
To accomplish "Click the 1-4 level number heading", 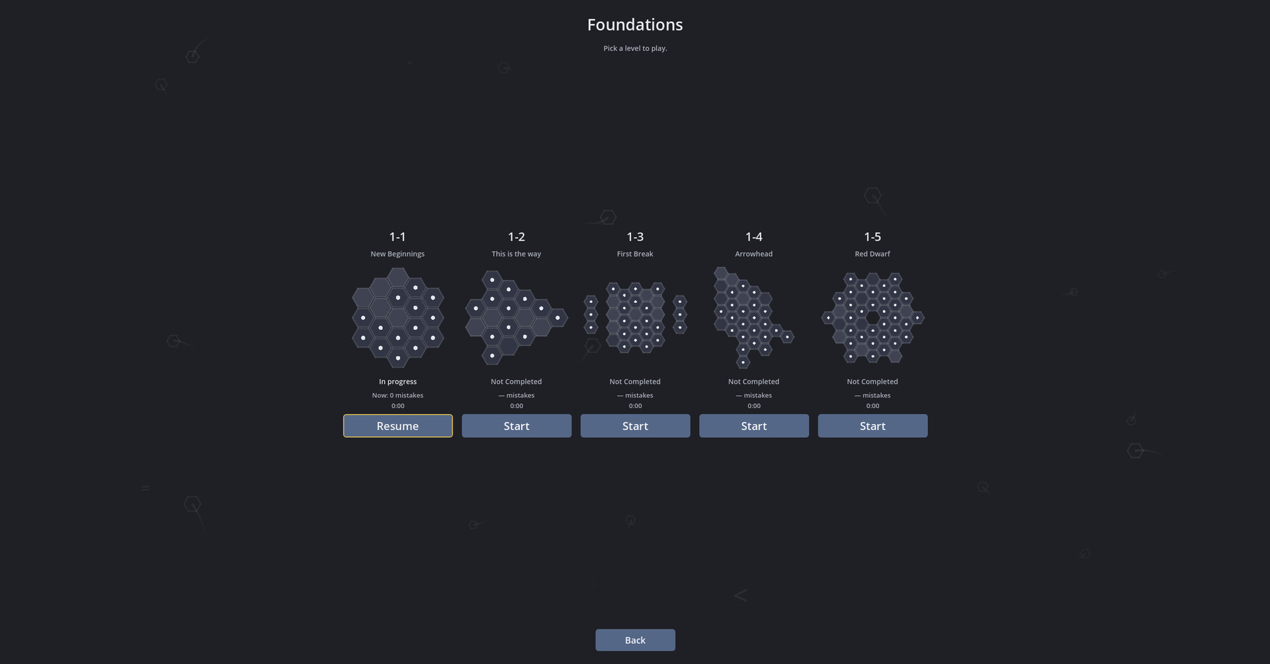I will 754,237.
